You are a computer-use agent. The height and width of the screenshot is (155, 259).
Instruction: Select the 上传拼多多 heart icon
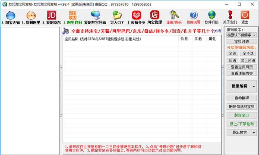[x=136, y=17]
